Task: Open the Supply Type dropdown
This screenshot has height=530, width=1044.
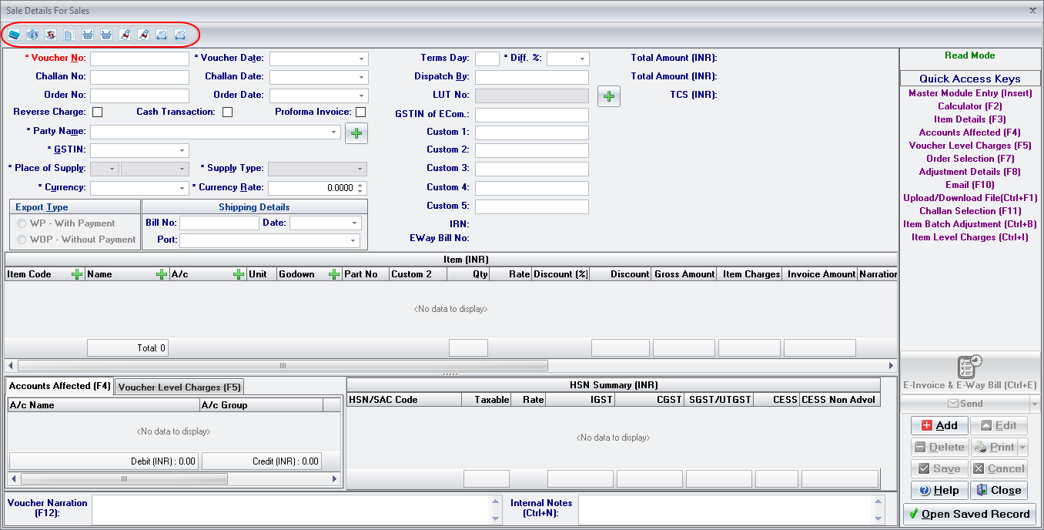Action: click(x=360, y=169)
